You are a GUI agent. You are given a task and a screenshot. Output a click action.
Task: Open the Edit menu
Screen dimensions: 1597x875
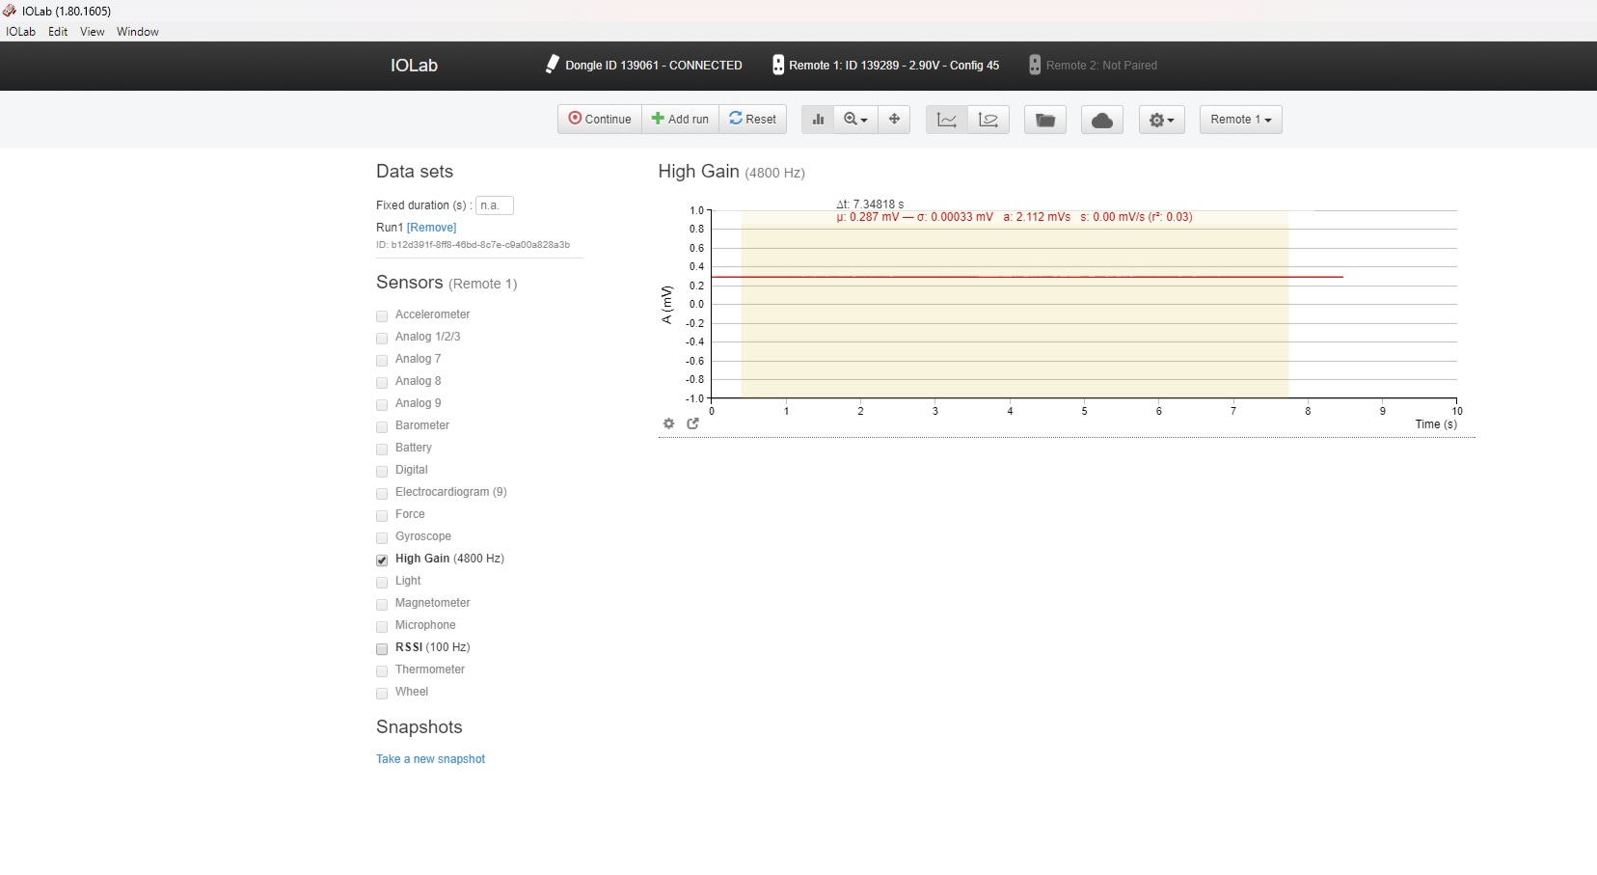point(58,31)
